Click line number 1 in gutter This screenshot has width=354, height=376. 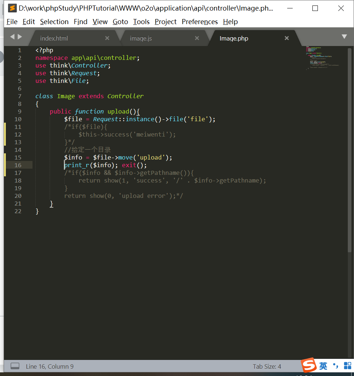pos(20,50)
